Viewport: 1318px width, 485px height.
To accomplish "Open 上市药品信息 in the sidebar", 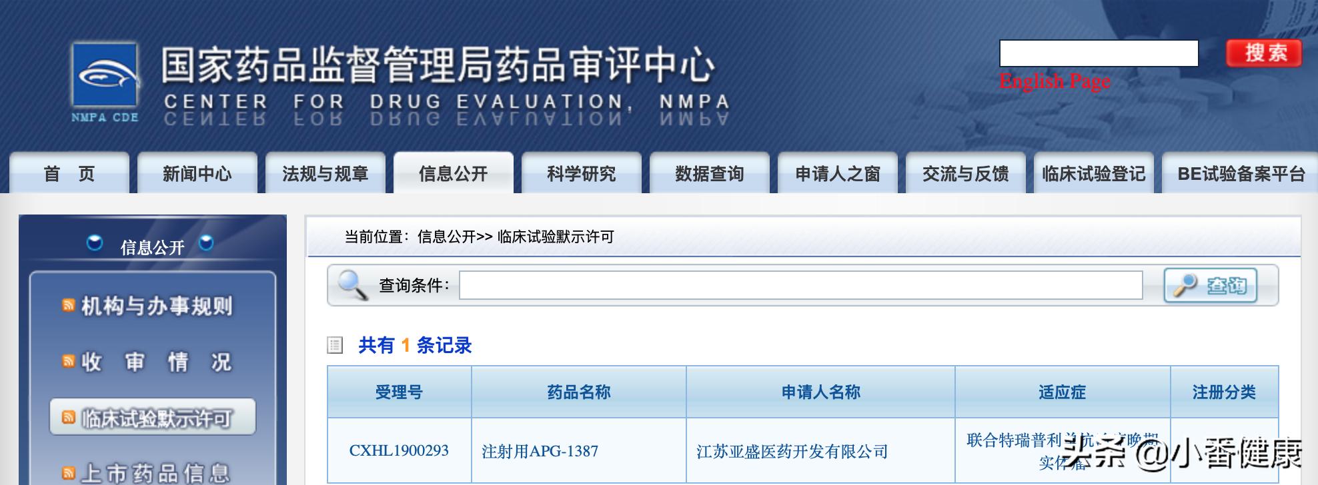I will tap(155, 473).
